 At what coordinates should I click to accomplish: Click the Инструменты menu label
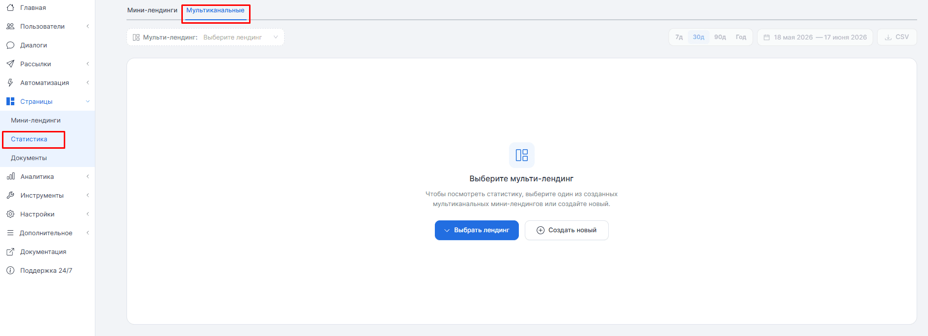pos(42,195)
